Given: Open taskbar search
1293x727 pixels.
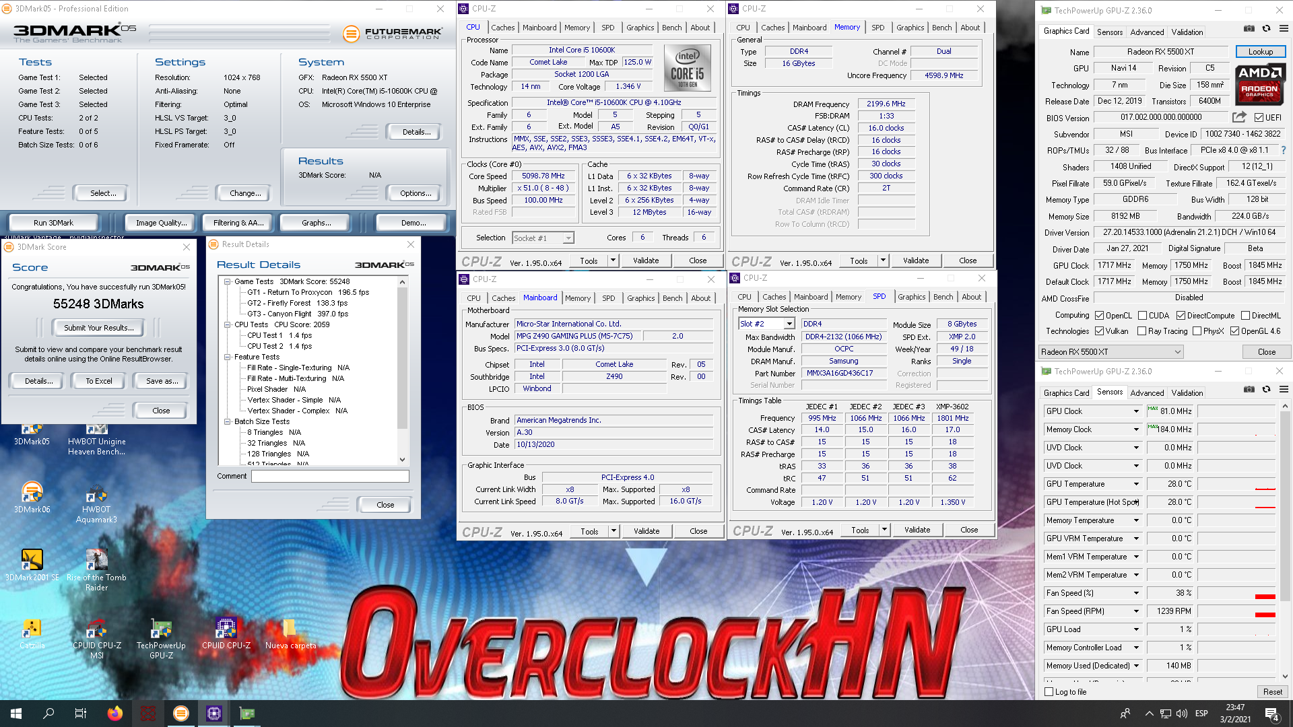Looking at the screenshot, I should coord(48,714).
